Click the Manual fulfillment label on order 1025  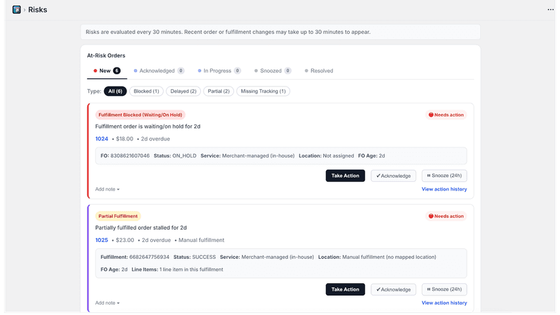tap(202, 241)
